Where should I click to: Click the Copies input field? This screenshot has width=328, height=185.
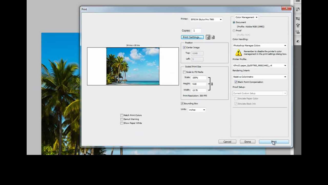click(x=196, y=31)
